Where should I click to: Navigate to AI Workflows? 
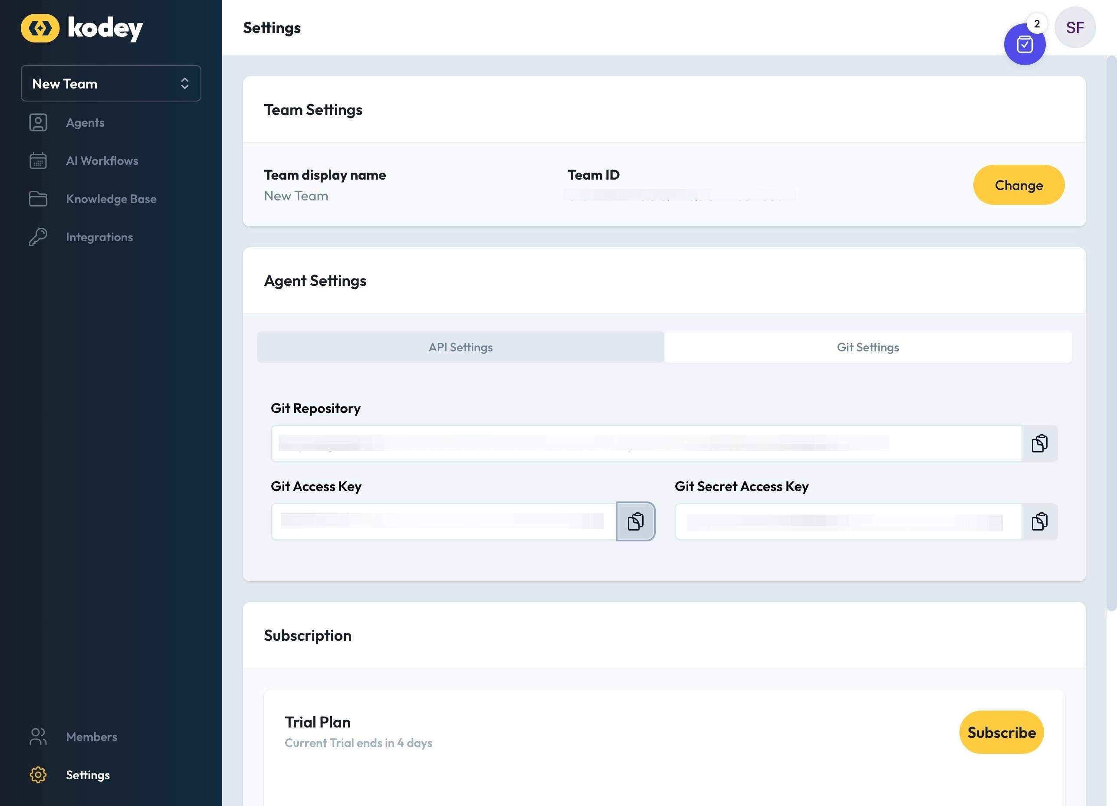102,161
